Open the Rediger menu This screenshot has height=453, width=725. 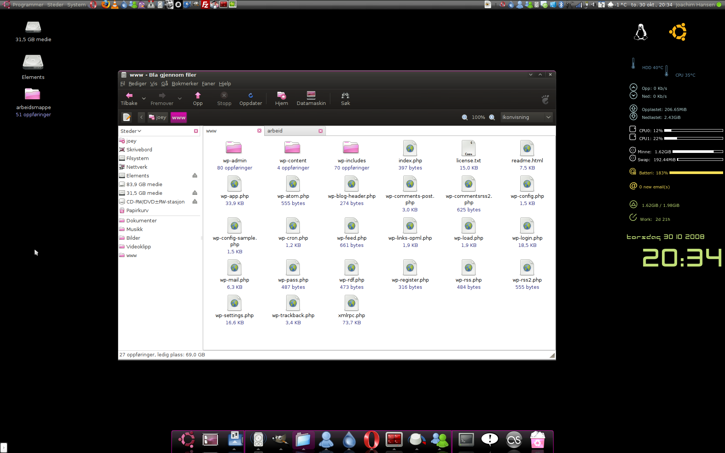pyautogui.click(x=137, y=84)
